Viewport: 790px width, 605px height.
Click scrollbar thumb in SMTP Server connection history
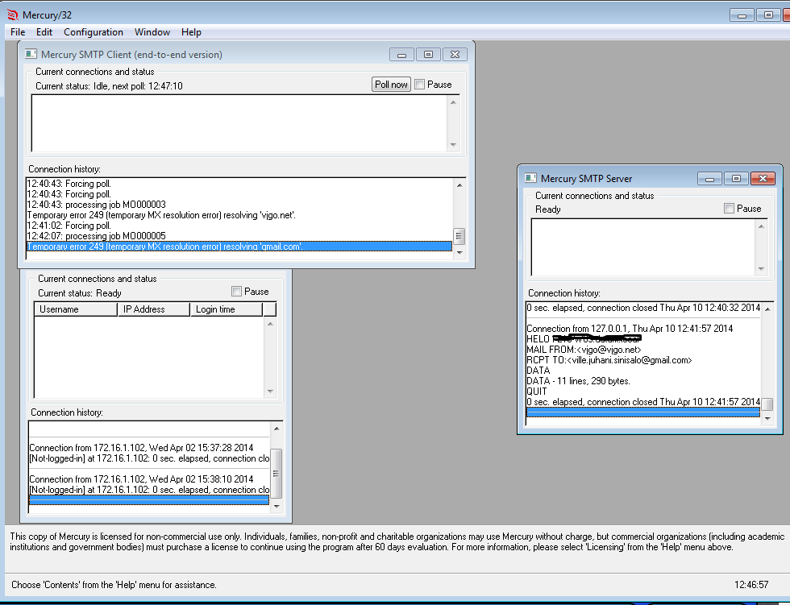tap(767, 404)
